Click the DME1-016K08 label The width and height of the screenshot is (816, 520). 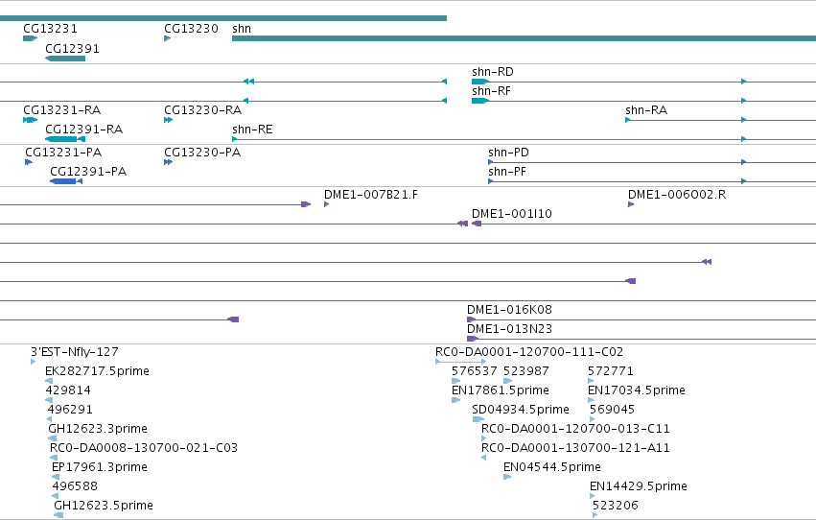tap(509, 310)
